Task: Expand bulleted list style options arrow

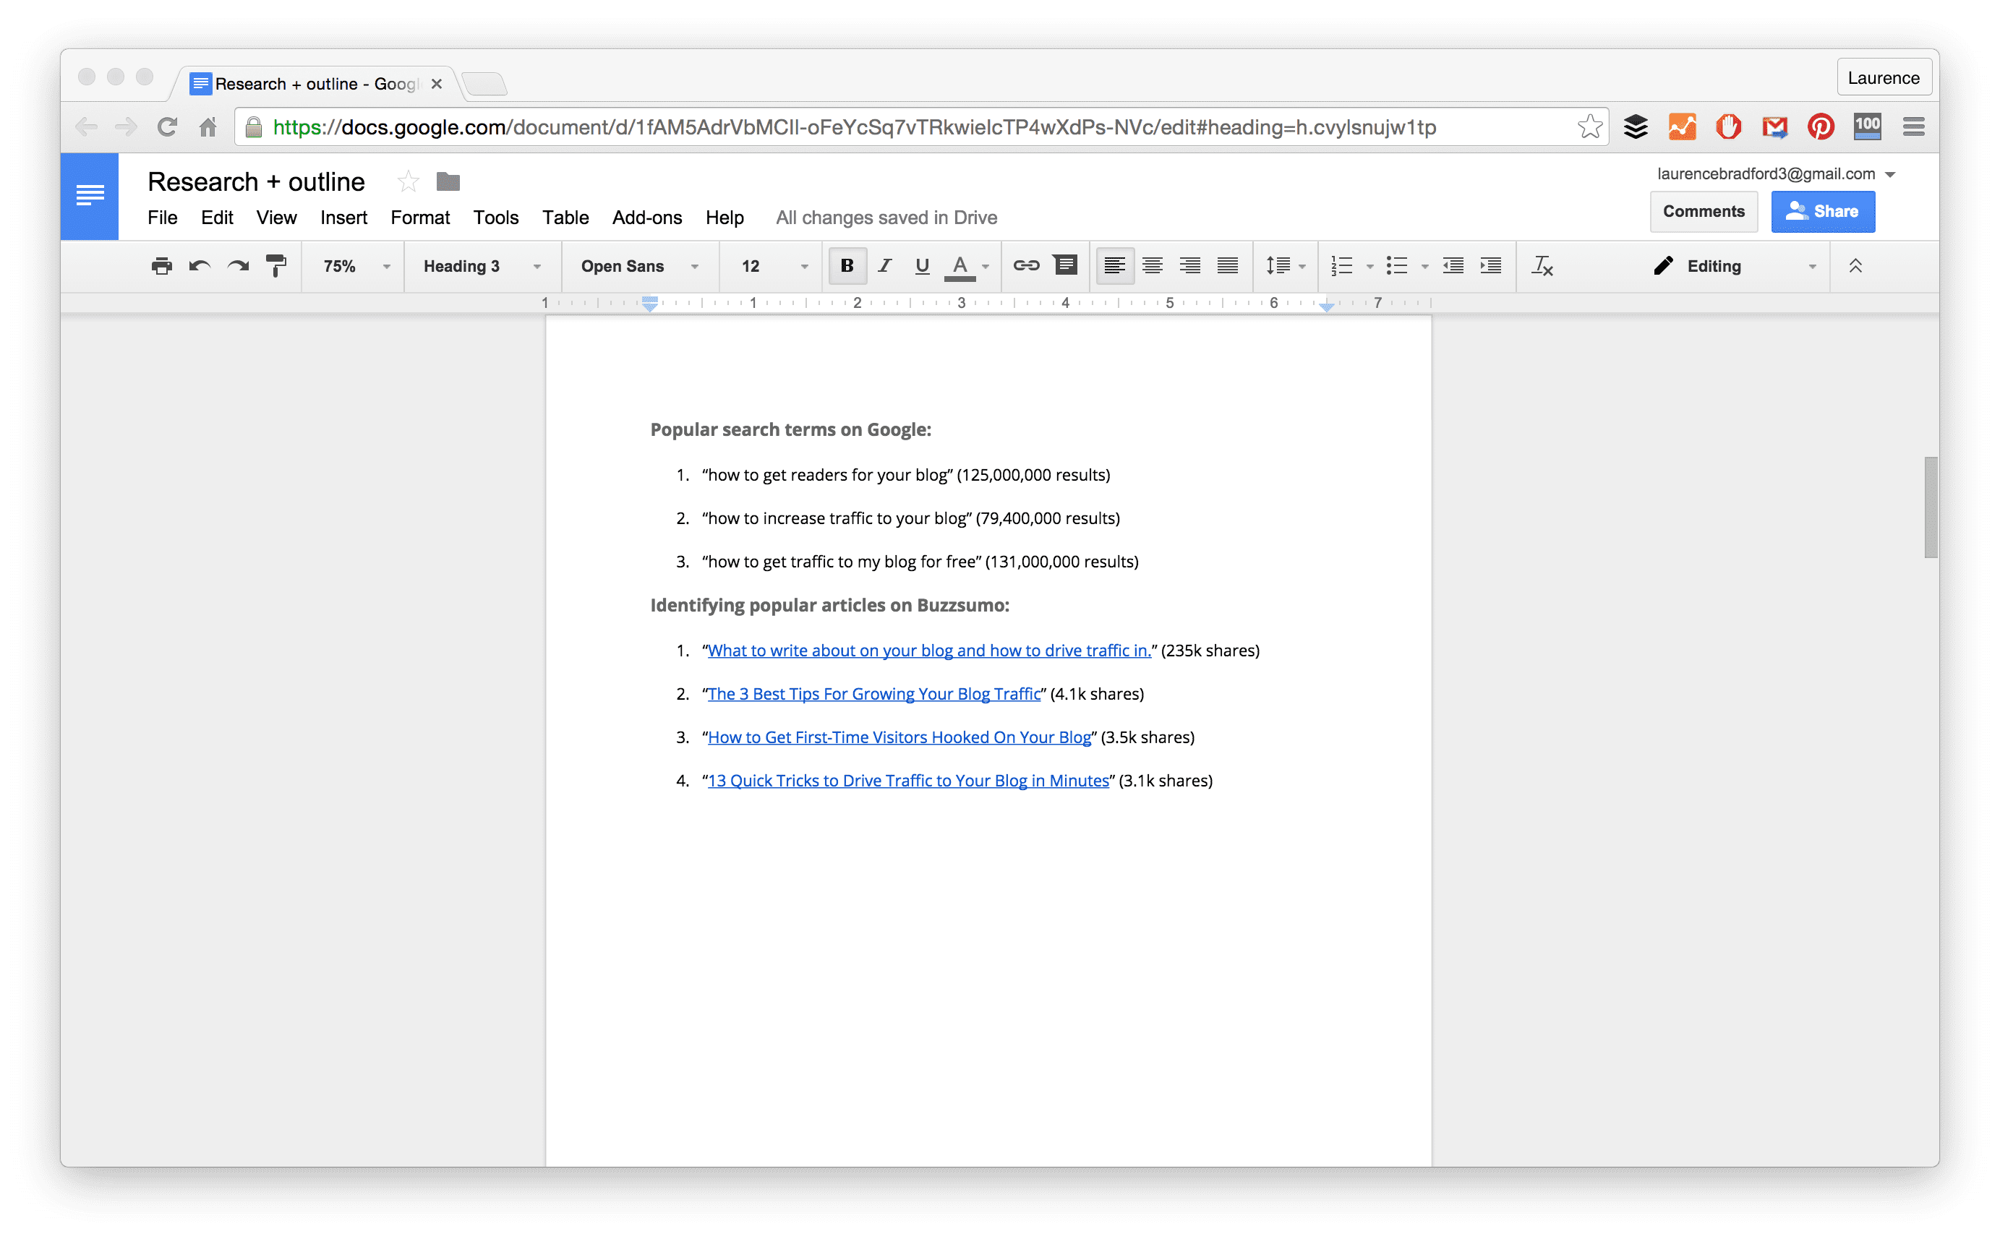Action: (1424, 266)
